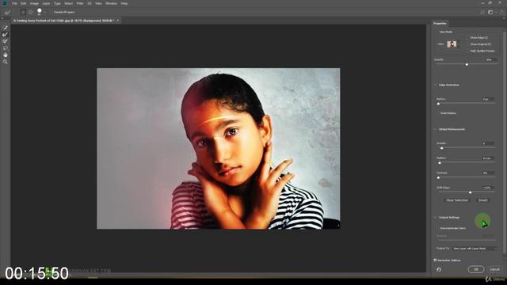This screenshot has height=285, width=507.
Task: Click the search icon at top right
Action: click(x=482, y=13)
